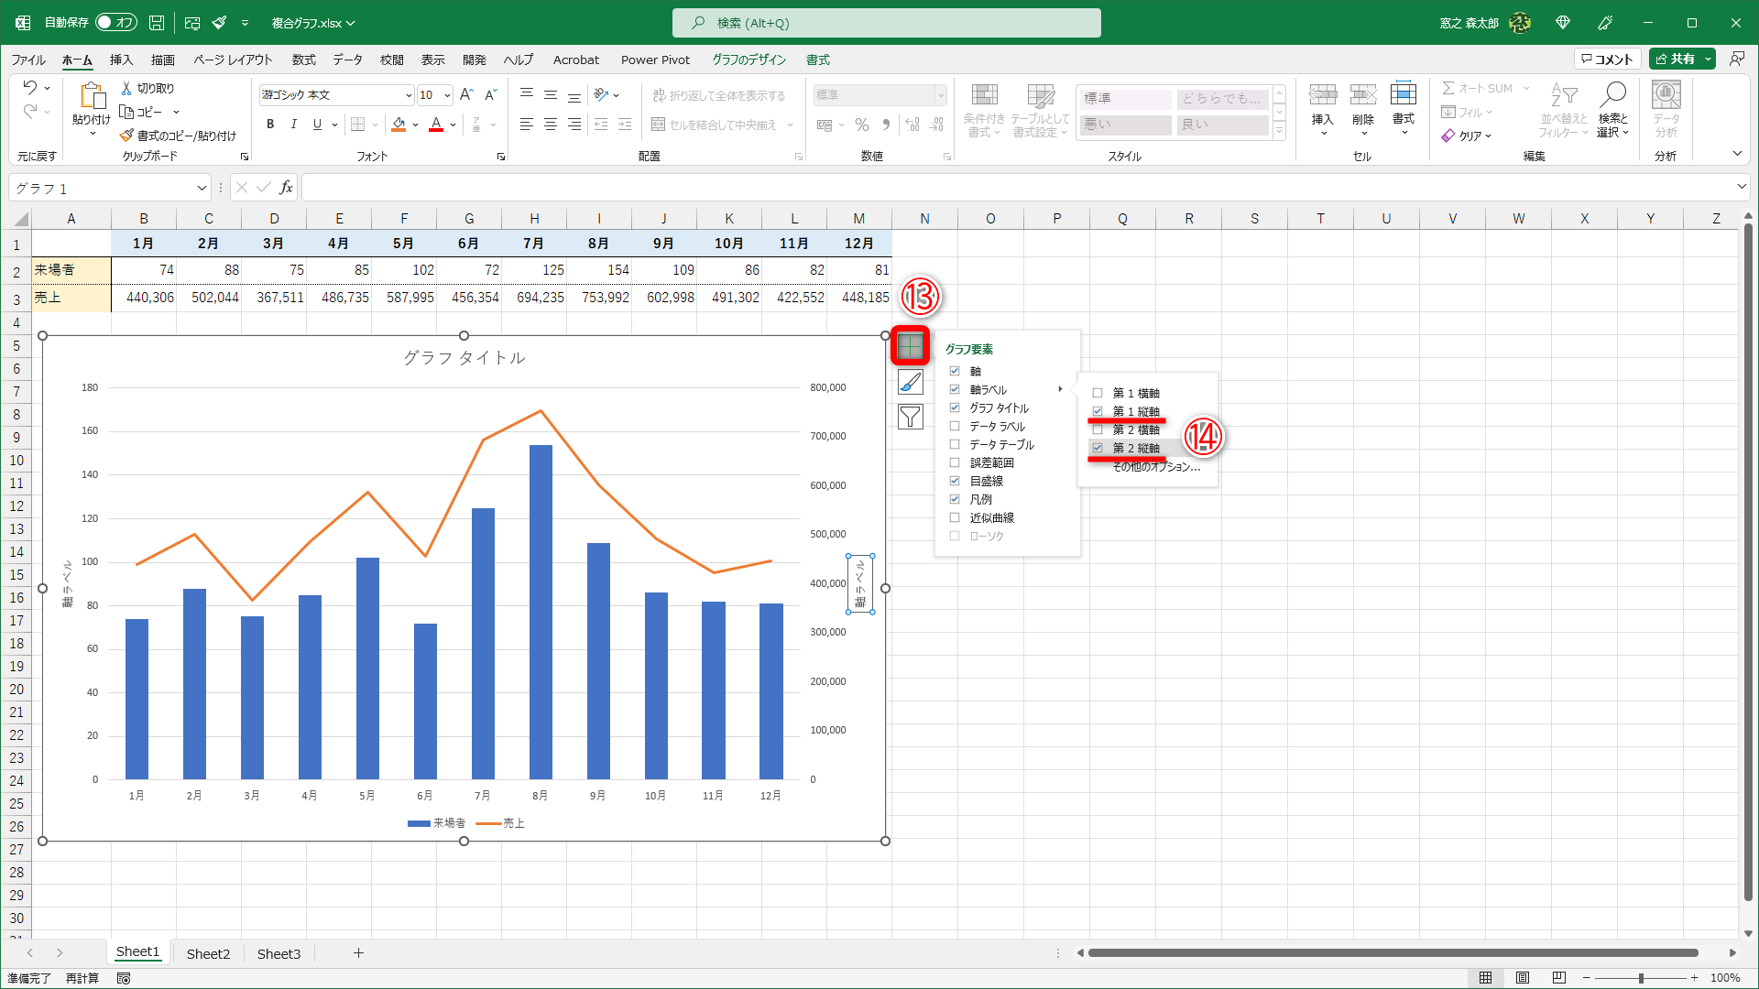Uncheck the 凡例 checkbox
The image size is (1759, 989).
955,499
